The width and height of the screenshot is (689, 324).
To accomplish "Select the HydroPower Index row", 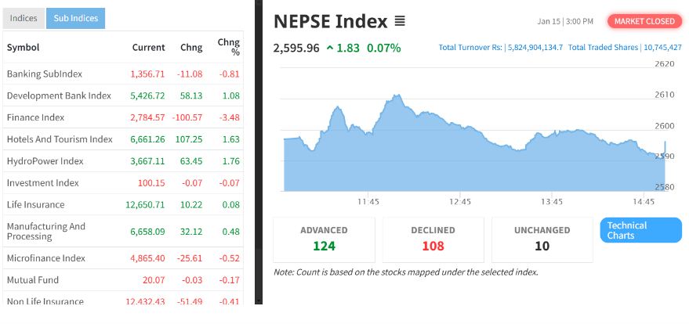I will (x=45, y=161).
